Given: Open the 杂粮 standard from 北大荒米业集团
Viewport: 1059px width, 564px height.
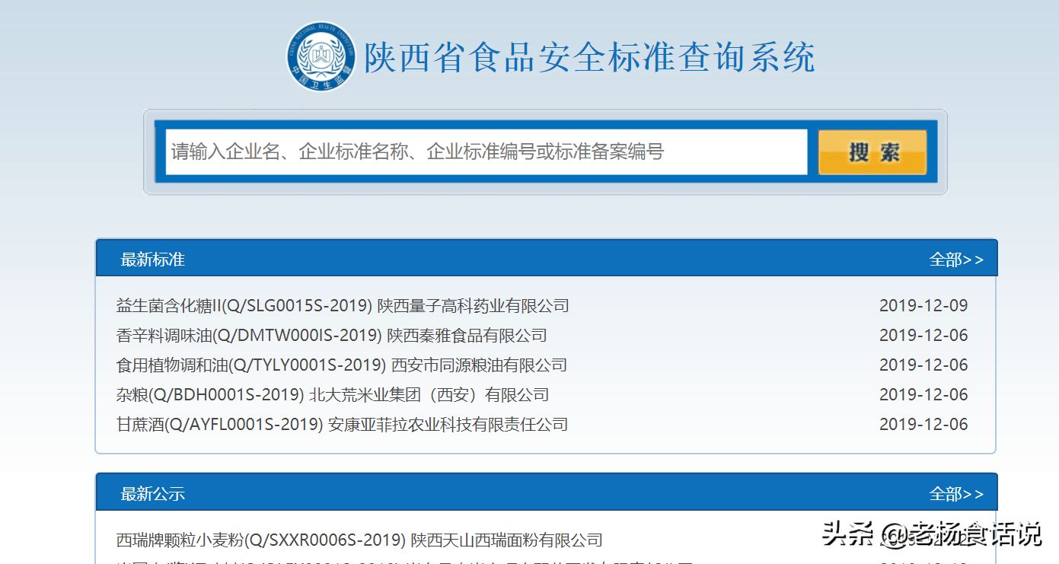Looking at the screenshot, I should (x=332, y=395).
